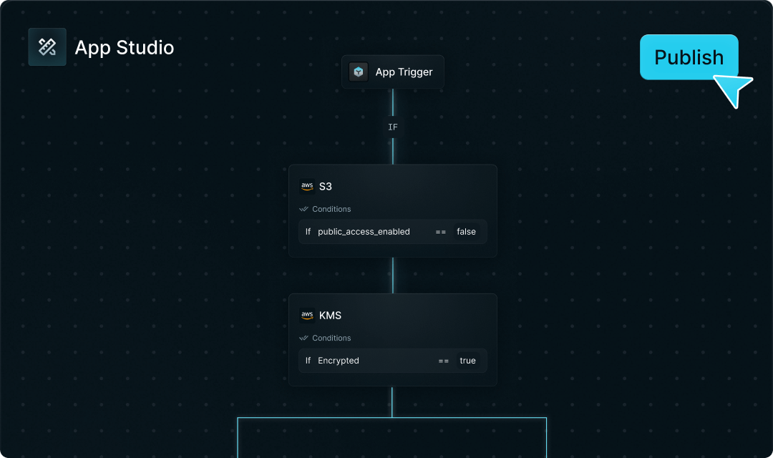The width and height of the screenshot is (773, 458).
Task: Select the S3 node title
Action: click(326, 186)
